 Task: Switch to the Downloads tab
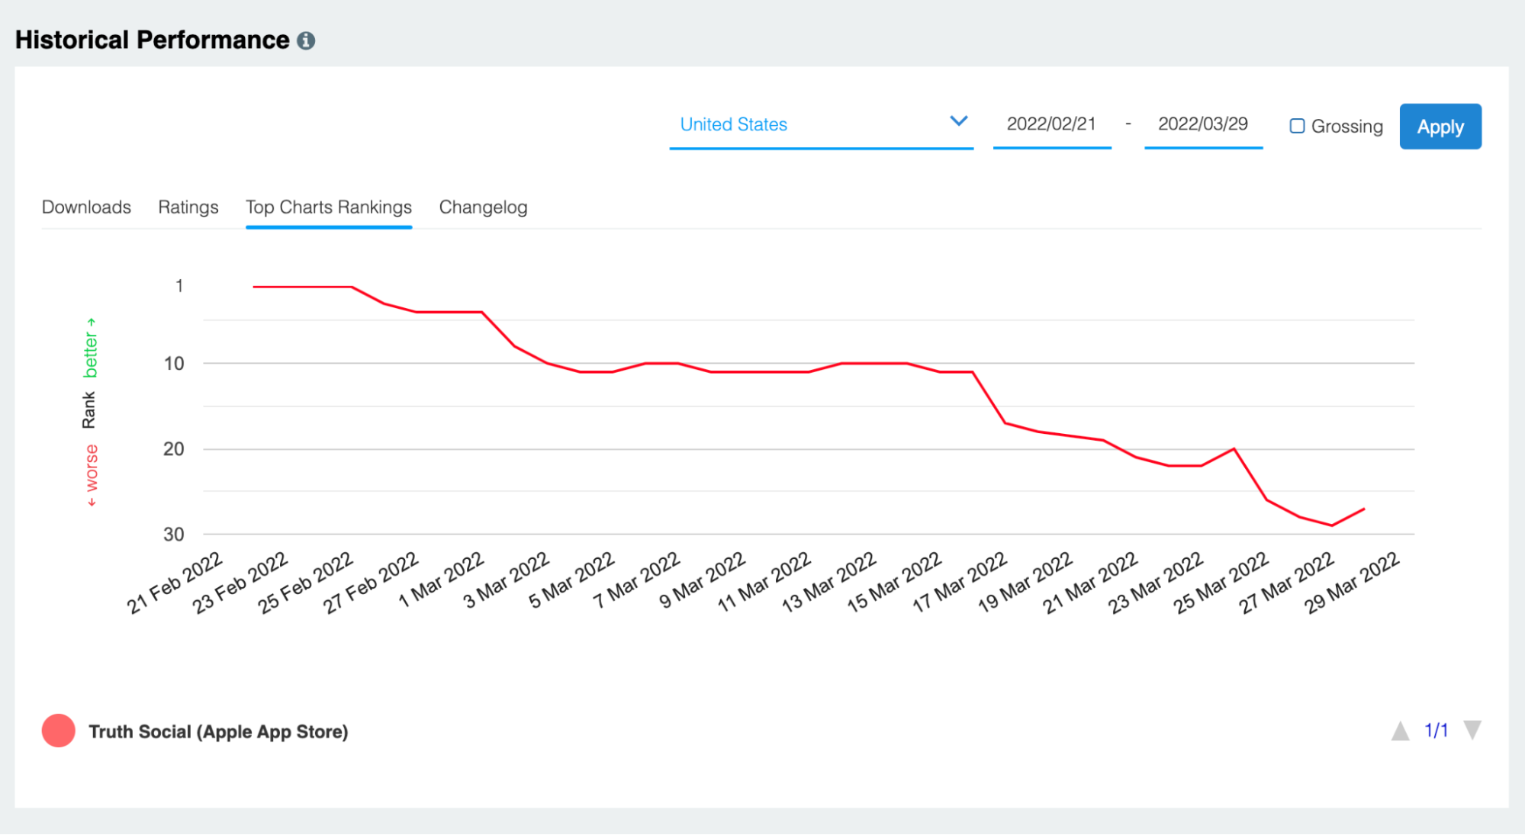click(86, 207)
